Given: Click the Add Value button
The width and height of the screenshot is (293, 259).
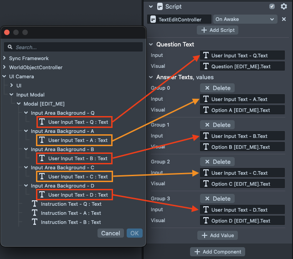Looking at the screenshot, I should (217, 235).
